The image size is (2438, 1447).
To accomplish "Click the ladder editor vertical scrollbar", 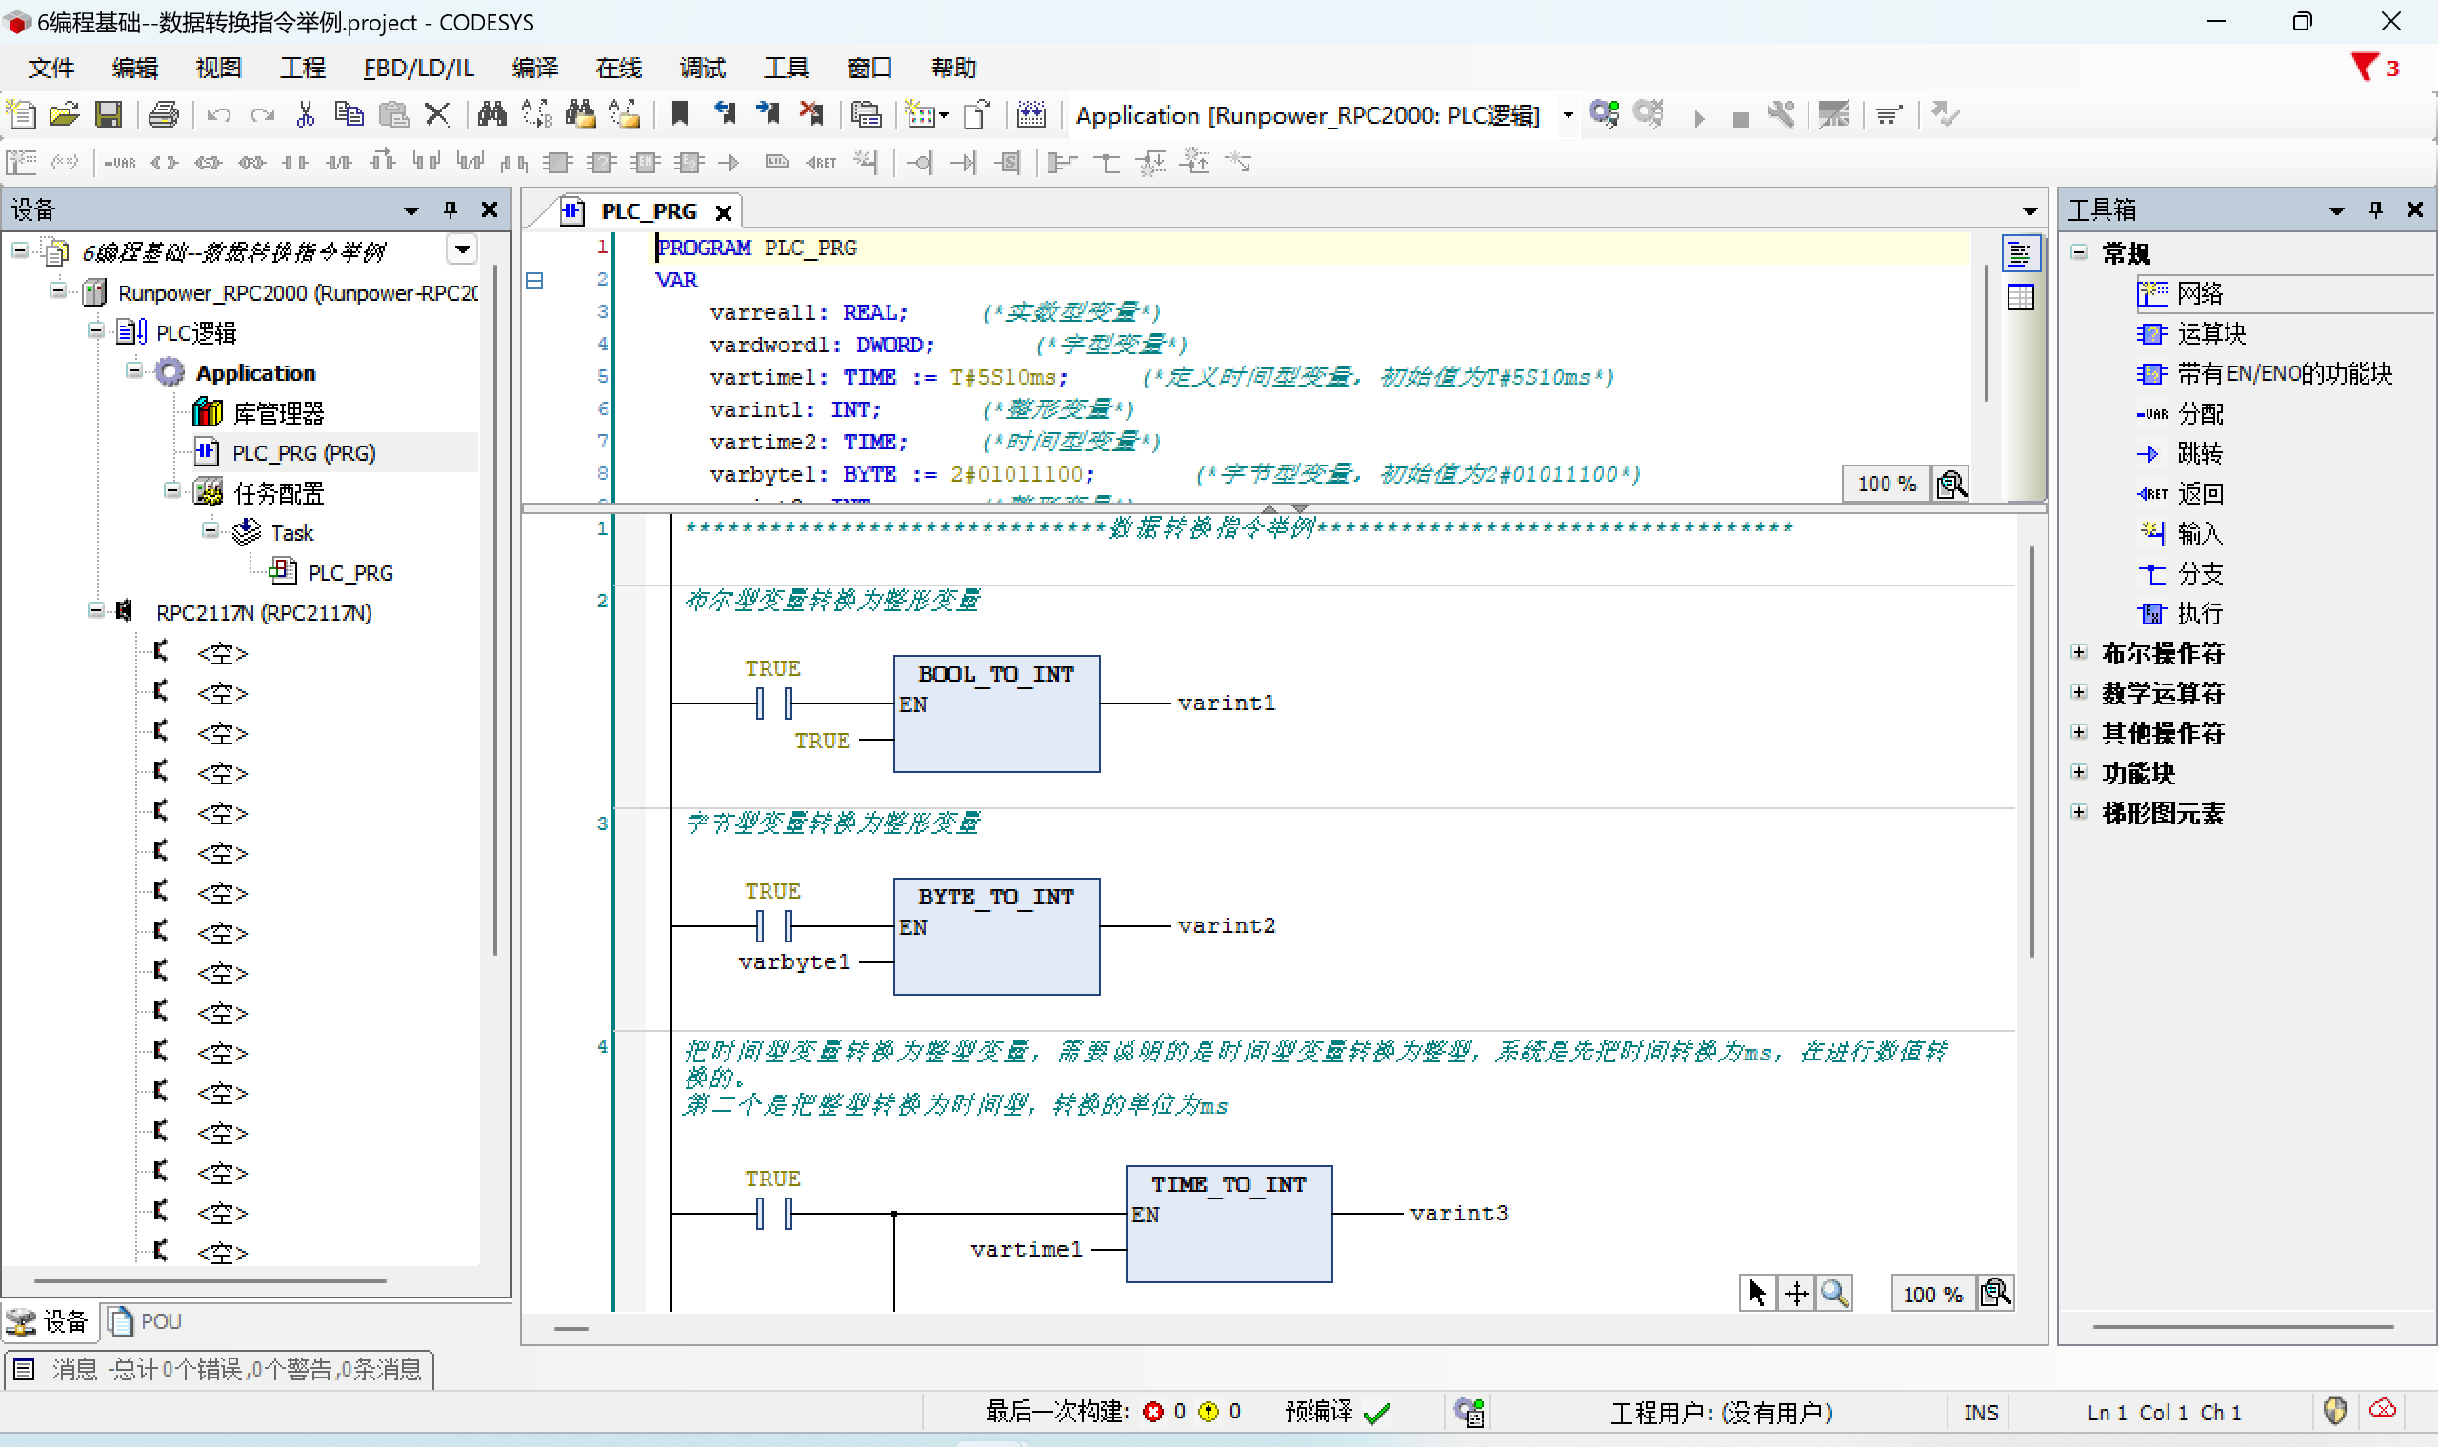I will coord(2031,751).
